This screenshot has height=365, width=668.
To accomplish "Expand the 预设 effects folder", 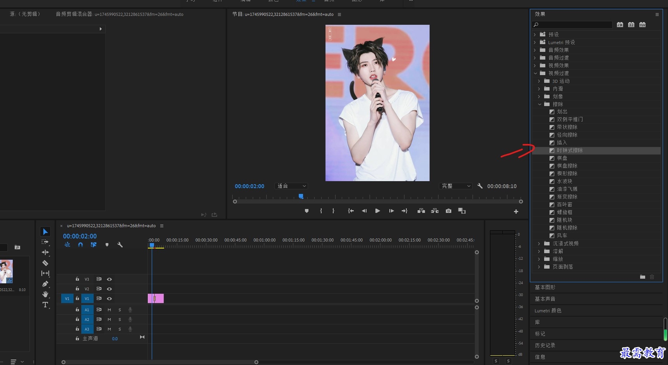I will point(535,34).
